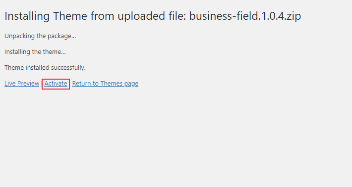Click the word 'page' in the Return link
The height and width of the screenshot is (187, 352).
click(x=131, y=84)
